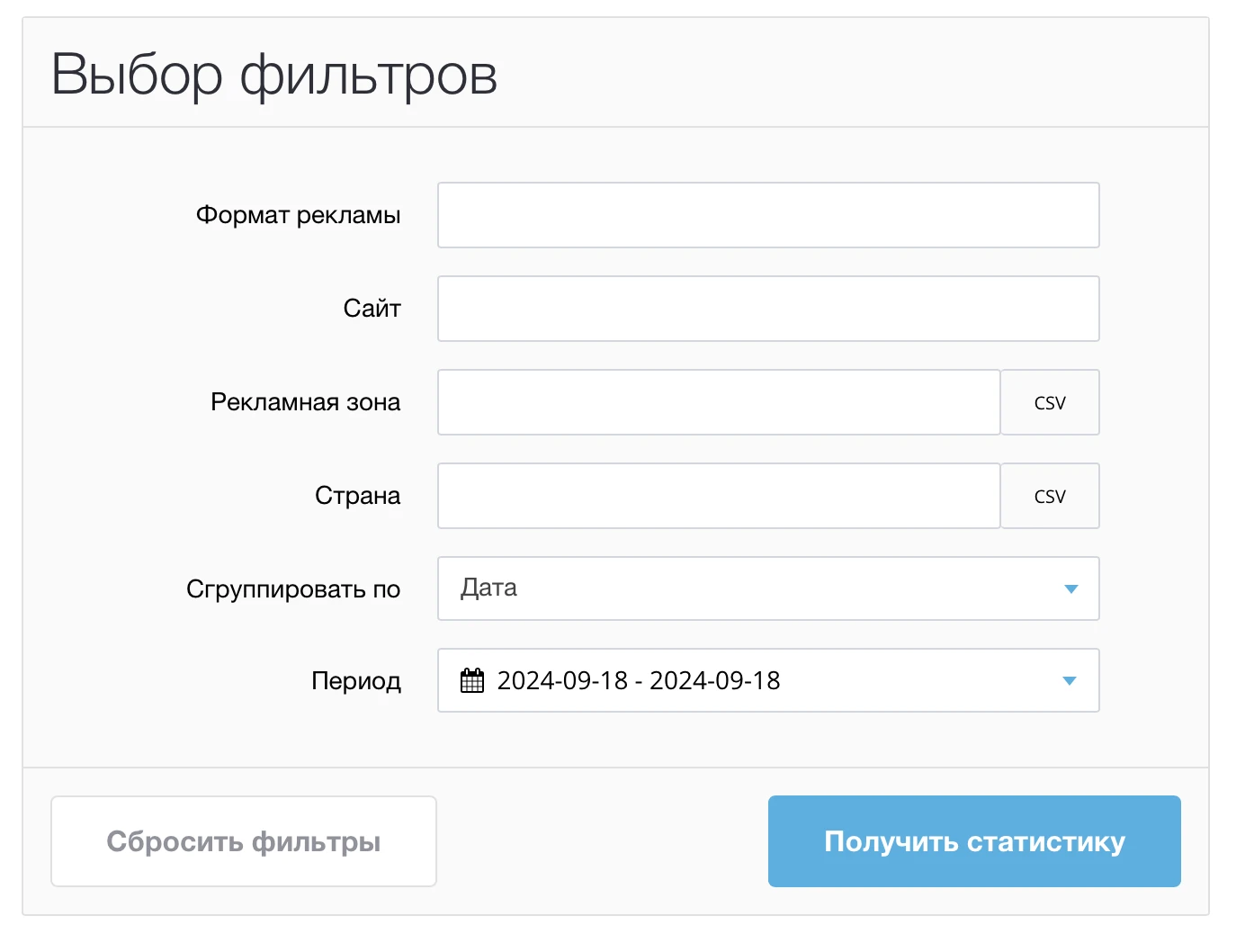This screenshot has height=943, width=1245.
Task: Expand the Период date range arrow
Action: (x=1070, y=681)
